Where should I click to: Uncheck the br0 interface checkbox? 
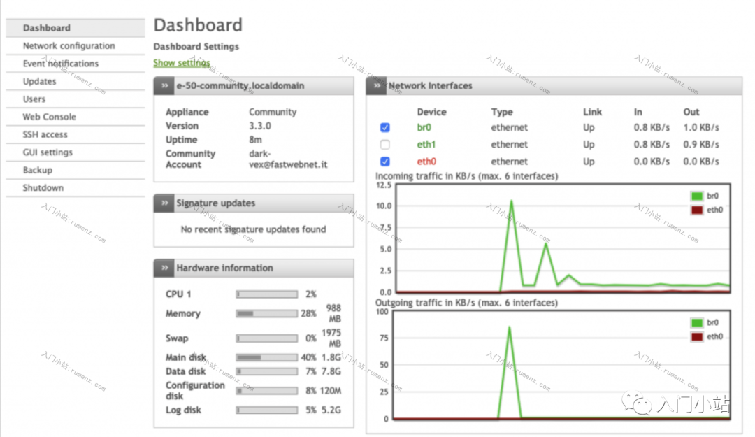[x=384, y=128]
